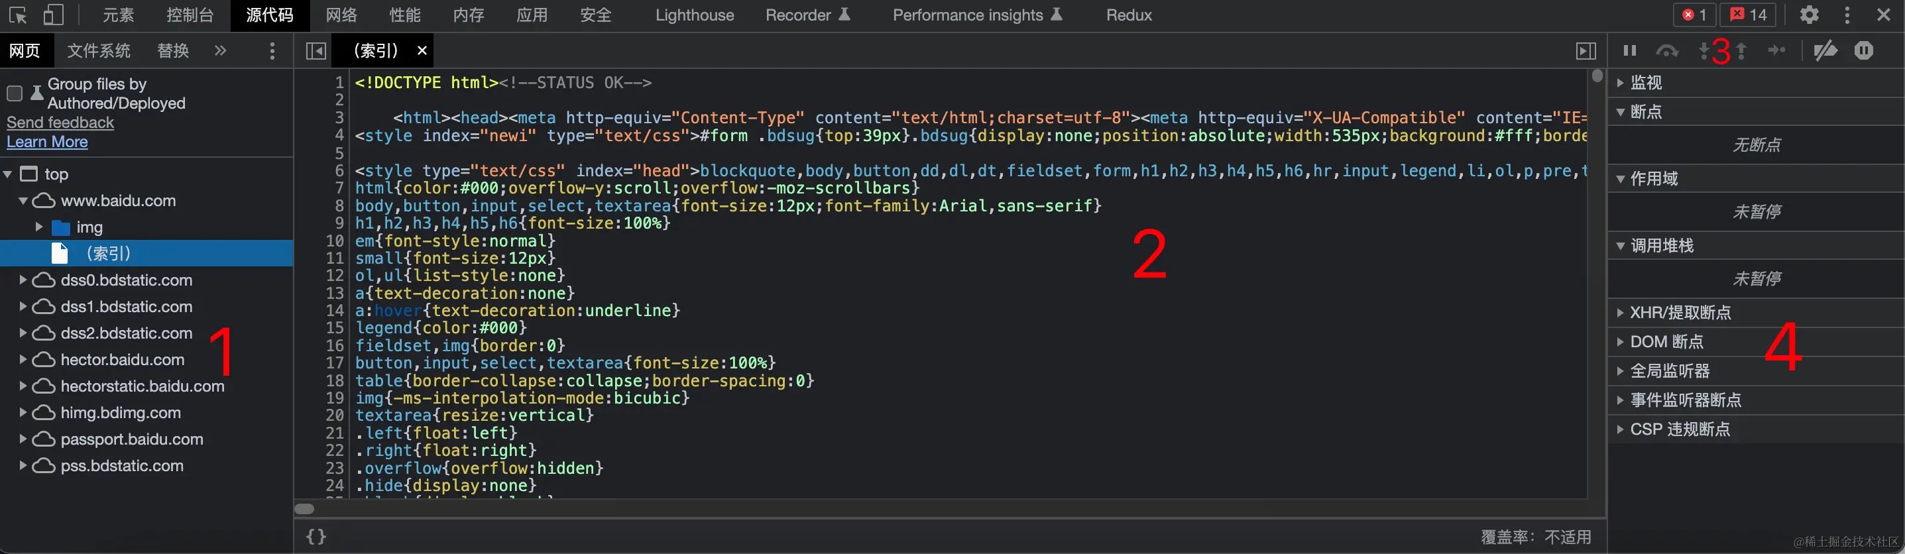The image size is (1905, 554).
Task: Expand XHR/提取断点 section
Action: 1757,312
